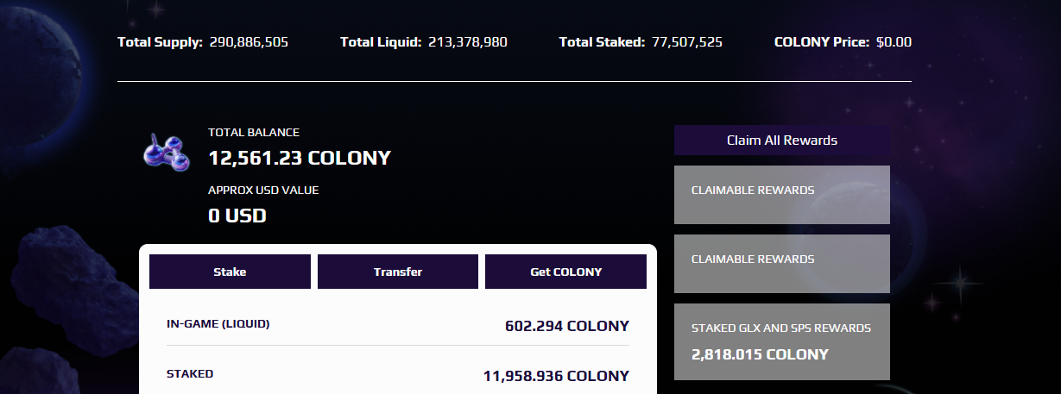This screenshot has height=394, width=1061.
Task: Click the Total Balance label
Action: coord(254,133)
